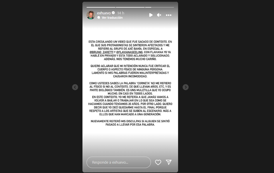Click the story apology text body
Screen dimensions: 274x173
(x=130, y=83)
